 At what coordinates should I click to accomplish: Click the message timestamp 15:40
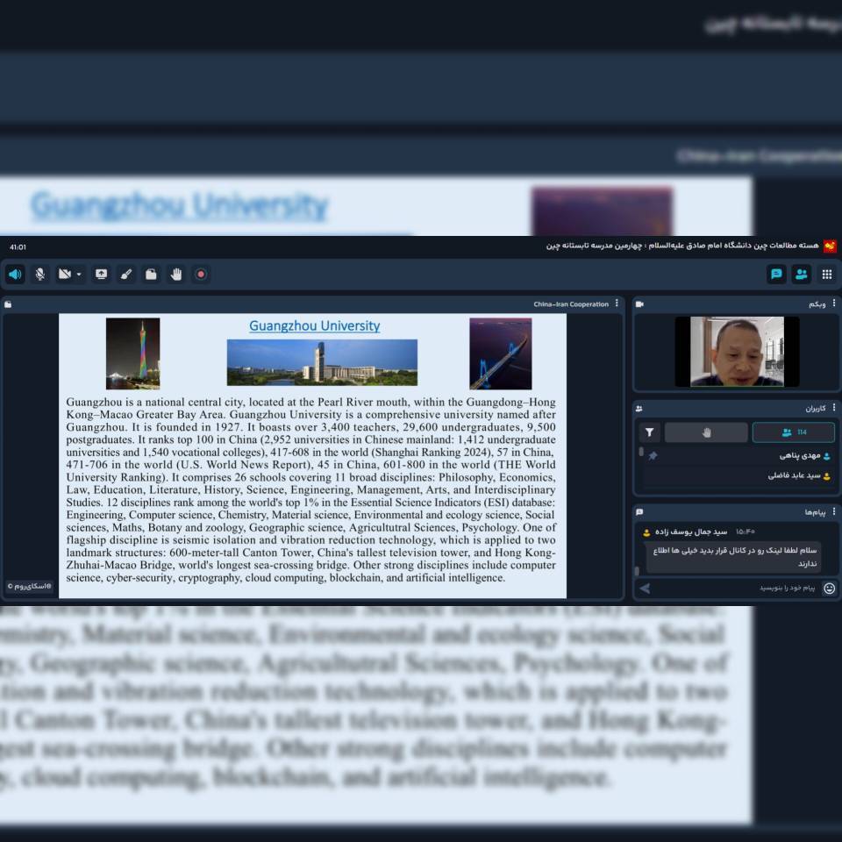pos(745,532)
